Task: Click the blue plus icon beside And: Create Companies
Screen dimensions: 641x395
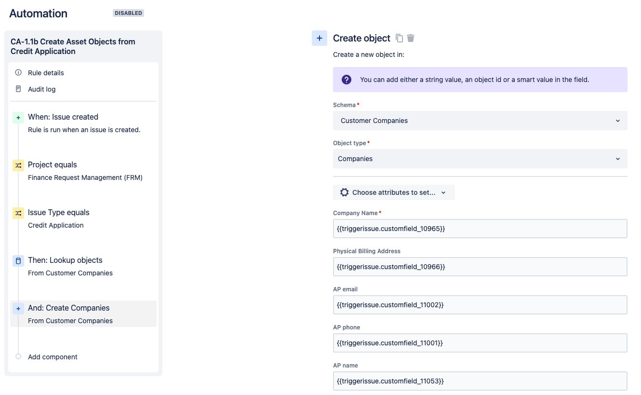Action: click(x=18, y=308)
